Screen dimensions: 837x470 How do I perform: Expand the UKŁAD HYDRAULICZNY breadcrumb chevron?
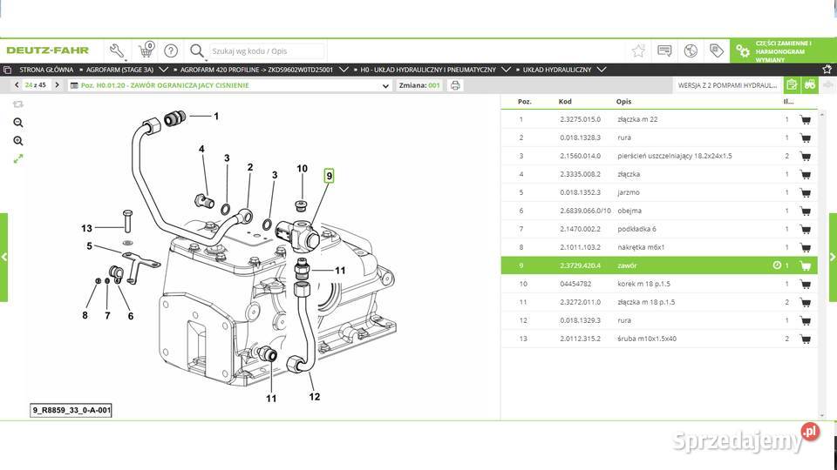(x=602, y=69)
